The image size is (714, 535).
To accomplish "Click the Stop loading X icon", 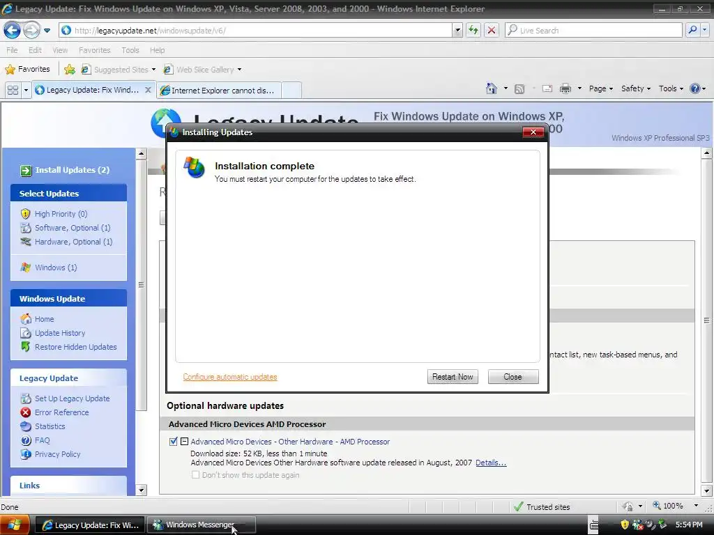I will [492, 31].
